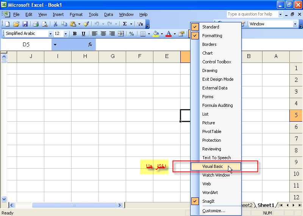Click the Borders icon
Screen dimensions: 303x216
click(143, 34)
